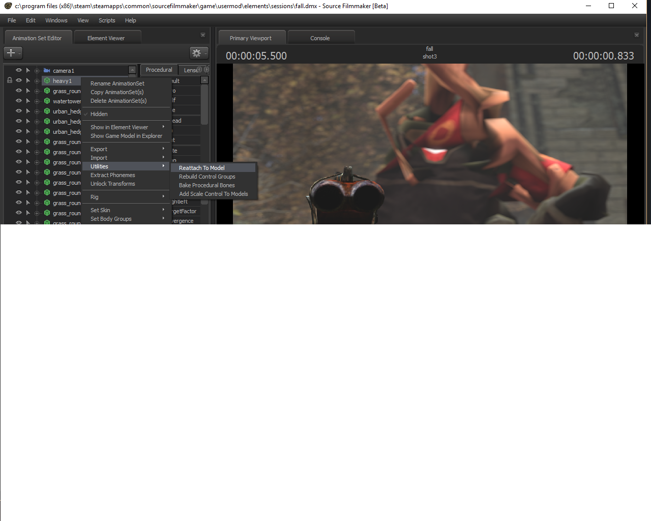The width and height of the screenshot is (651, 521).
Task: Choose Unlock Transforms
Action: pyautogui.click(x=126, y=184)
